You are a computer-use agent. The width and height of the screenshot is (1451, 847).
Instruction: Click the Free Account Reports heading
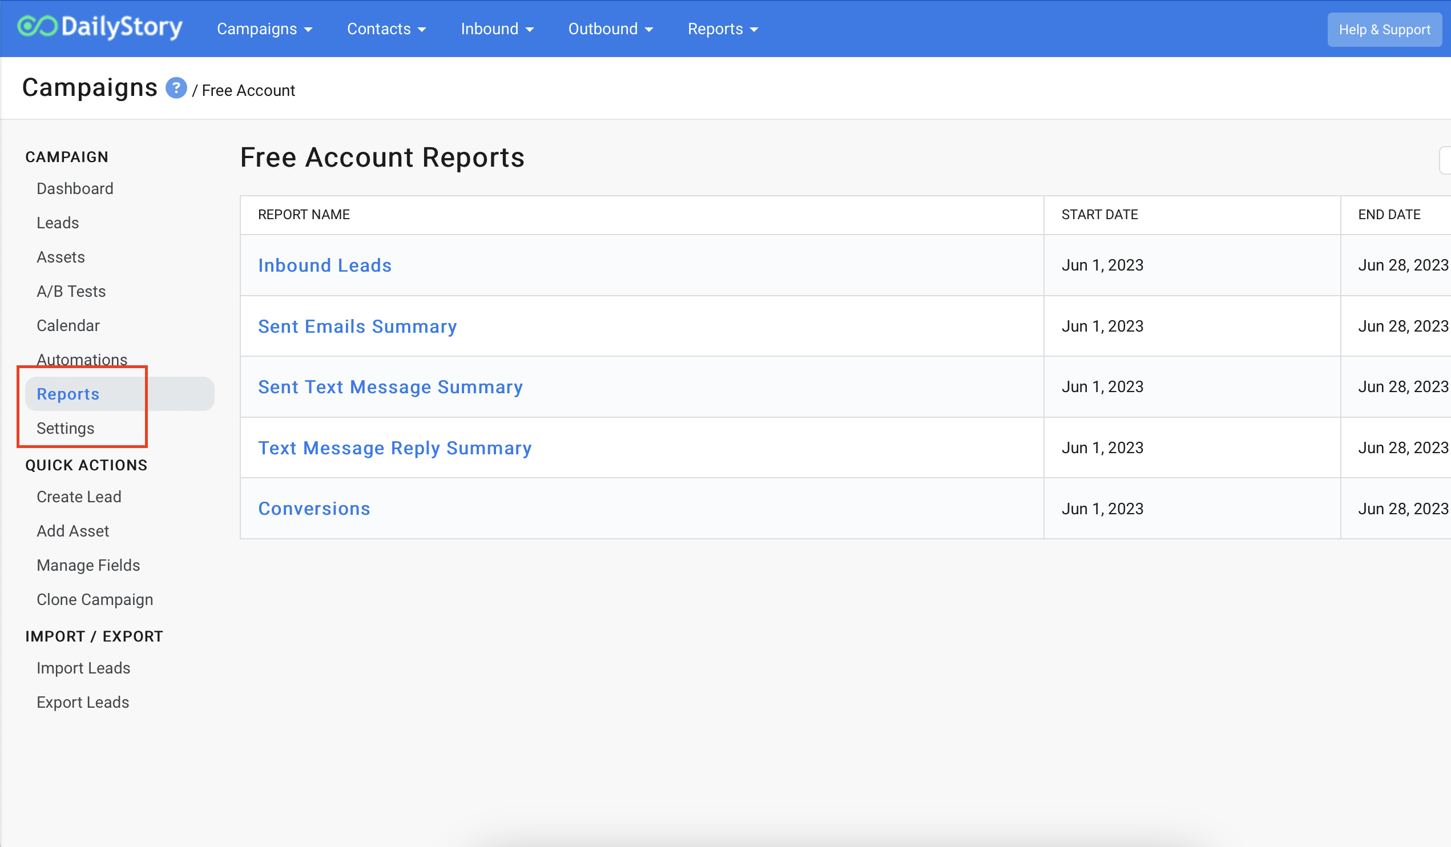coord(382,158)
